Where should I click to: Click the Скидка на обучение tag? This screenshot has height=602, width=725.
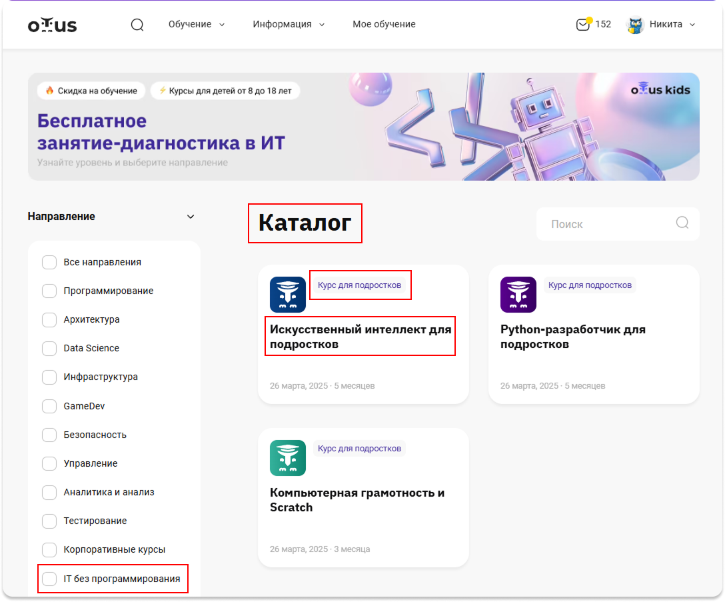click(x=91, y=91)
